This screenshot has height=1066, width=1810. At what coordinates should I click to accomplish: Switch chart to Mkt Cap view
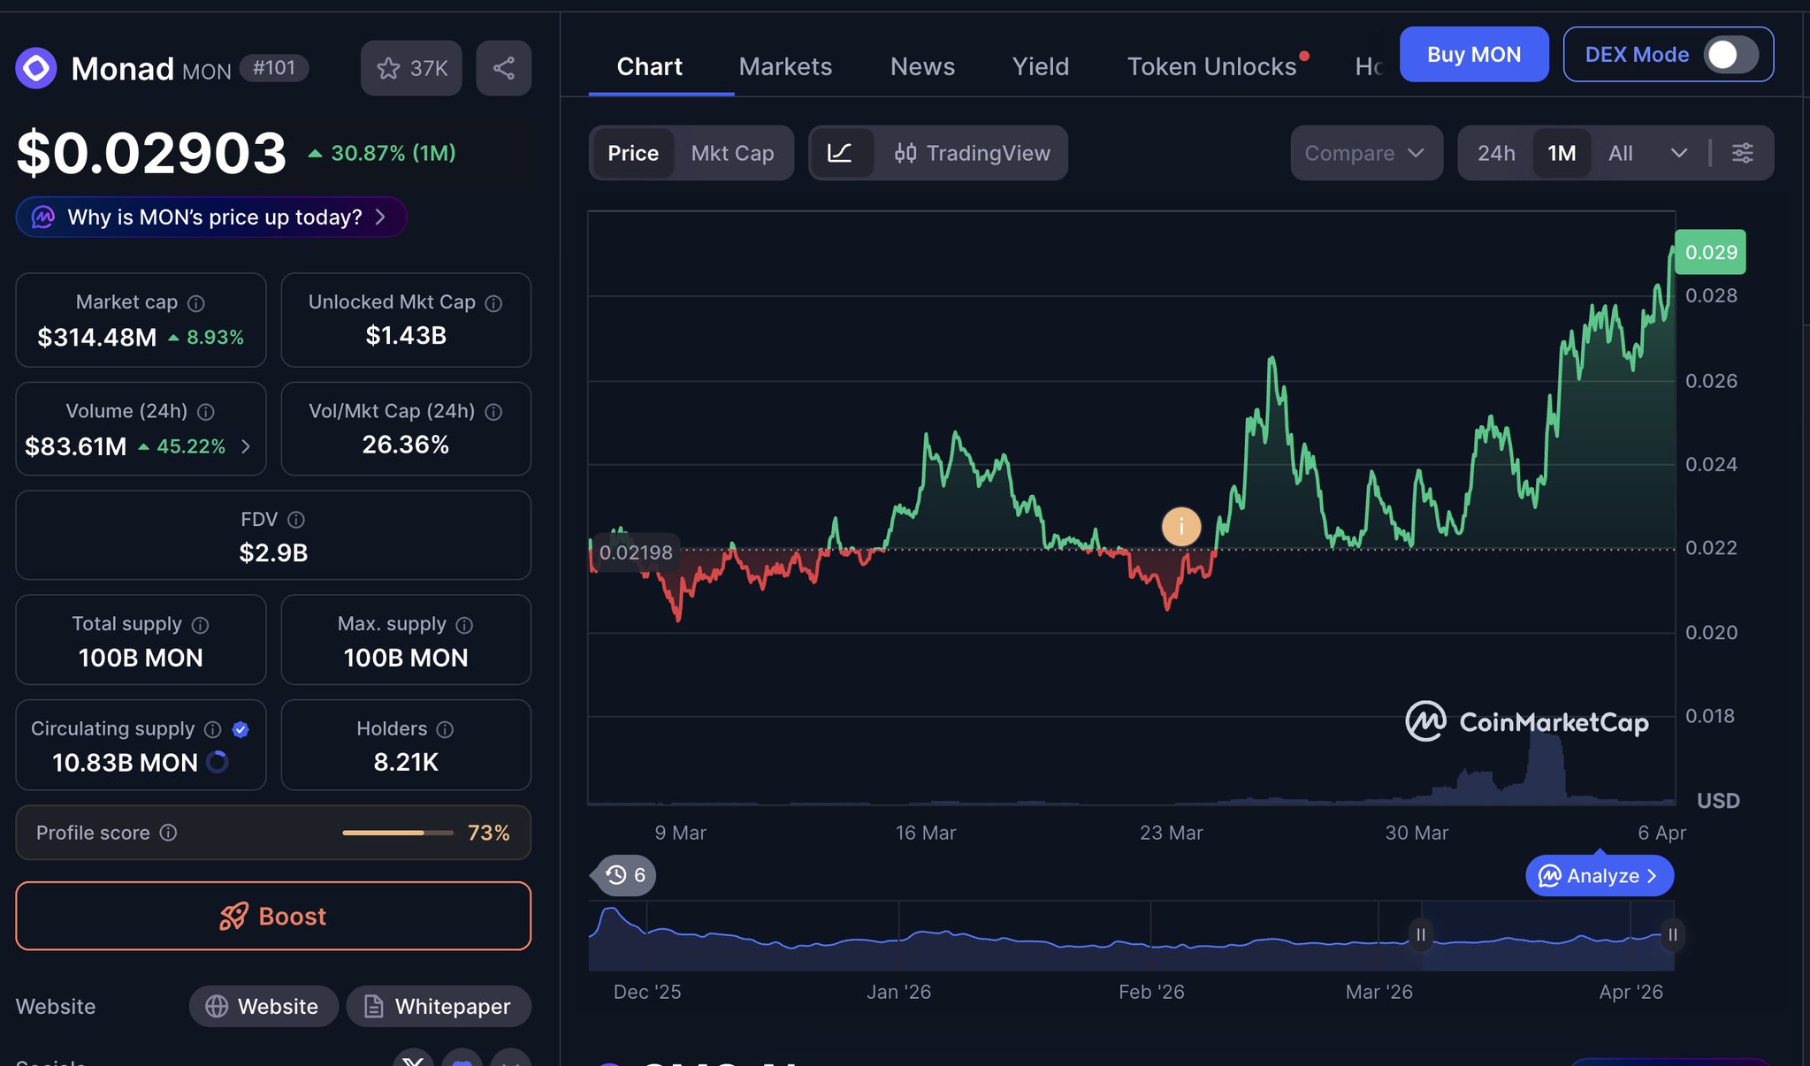[732, 153]
